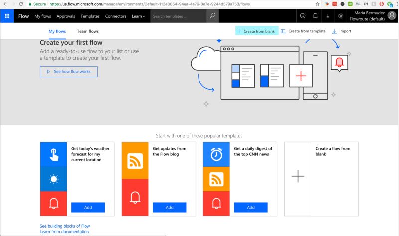Click the weather card's hand tap icon
399x236 pixels.
point(54,154)
